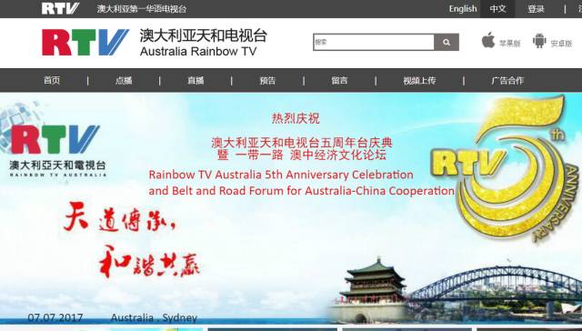Open the 留言 messages menu item
Screen dimensions: 582x331
pos(339,80)
